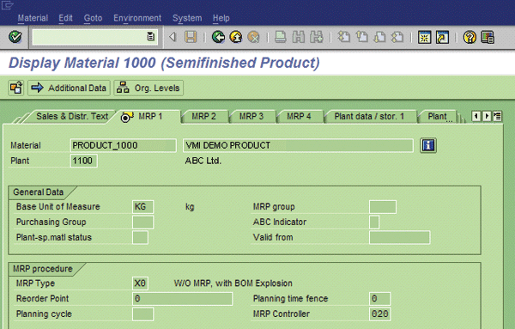Click the Material field PRODUCT_1000

pos(123,145)
